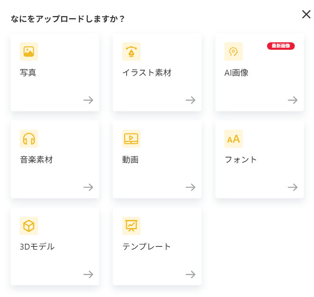Click the photo (写真) picture icon

[x=29, y=51]
